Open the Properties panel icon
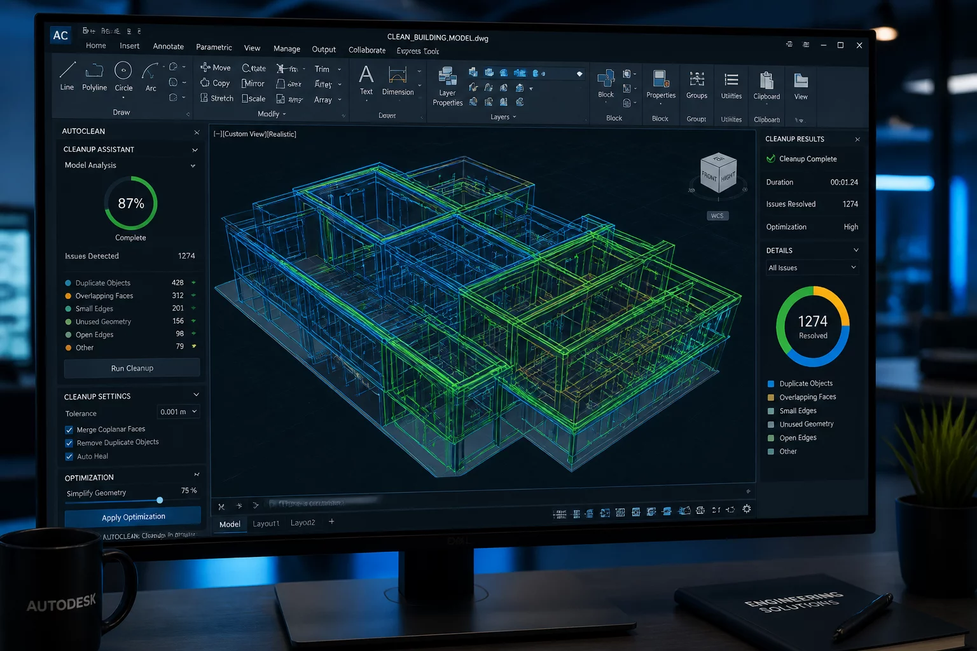977x651 pixels. (661, 85)
